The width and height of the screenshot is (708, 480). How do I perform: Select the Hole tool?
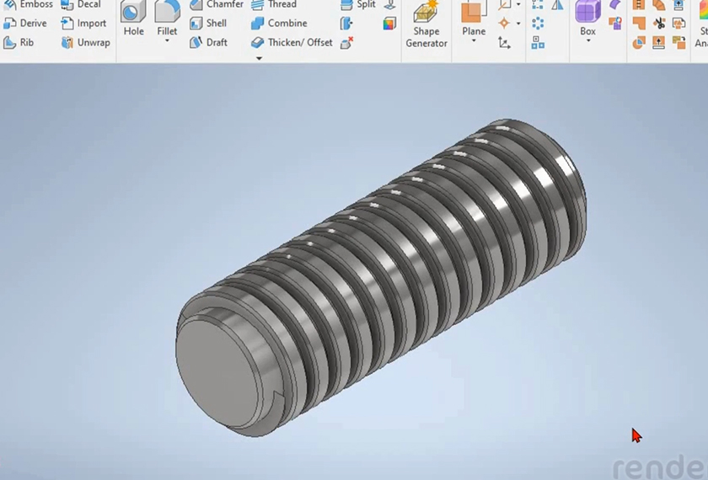133,19
